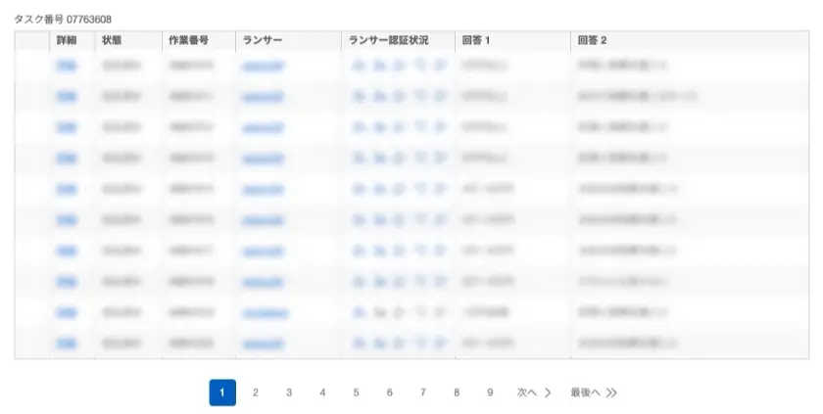
Task: Click the 回答 2 column header
Action: click(592, 40)
